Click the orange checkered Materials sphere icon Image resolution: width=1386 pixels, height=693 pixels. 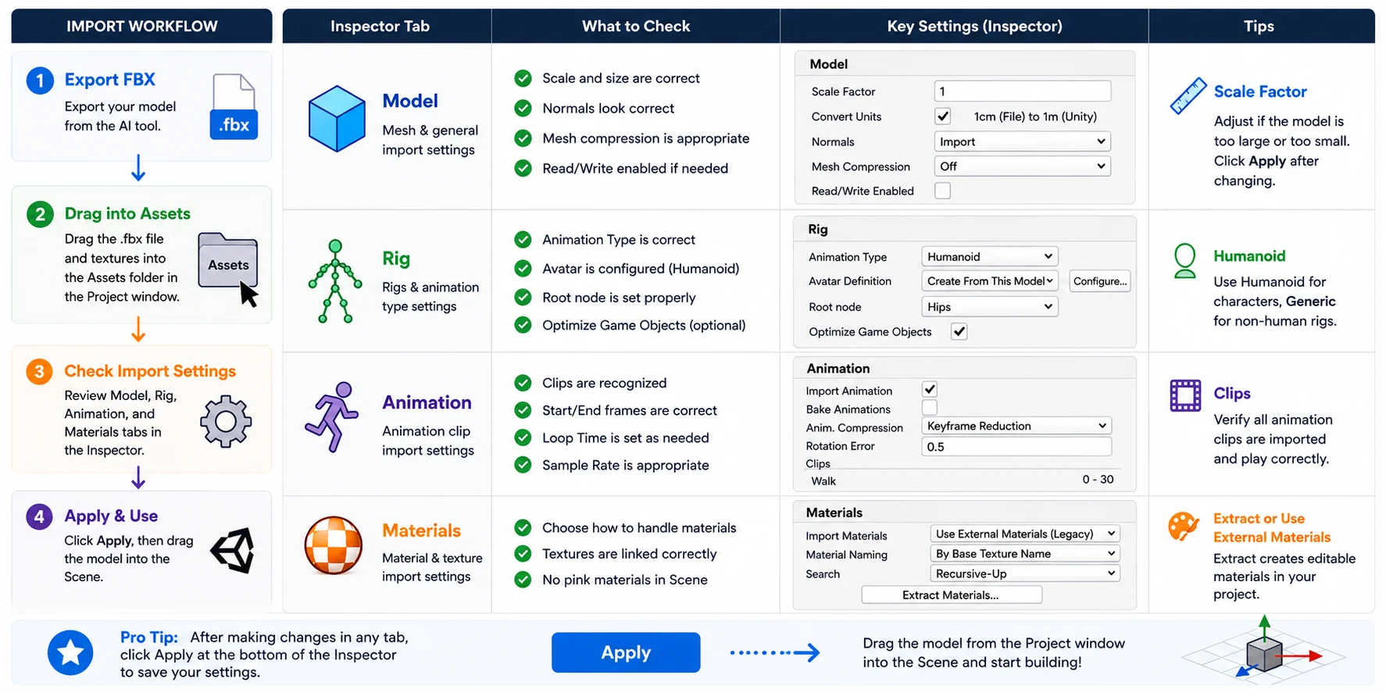pyautogui.click(x=334, y=545)
